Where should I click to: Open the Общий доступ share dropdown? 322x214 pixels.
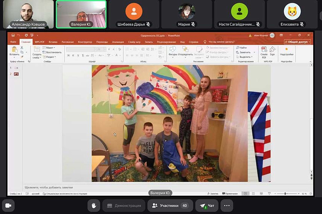point(297,42)
